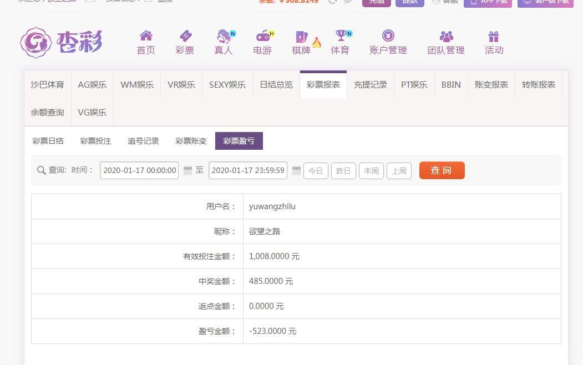Switch to the 彩票投注 sub-tab

click(x=95, y=141)
